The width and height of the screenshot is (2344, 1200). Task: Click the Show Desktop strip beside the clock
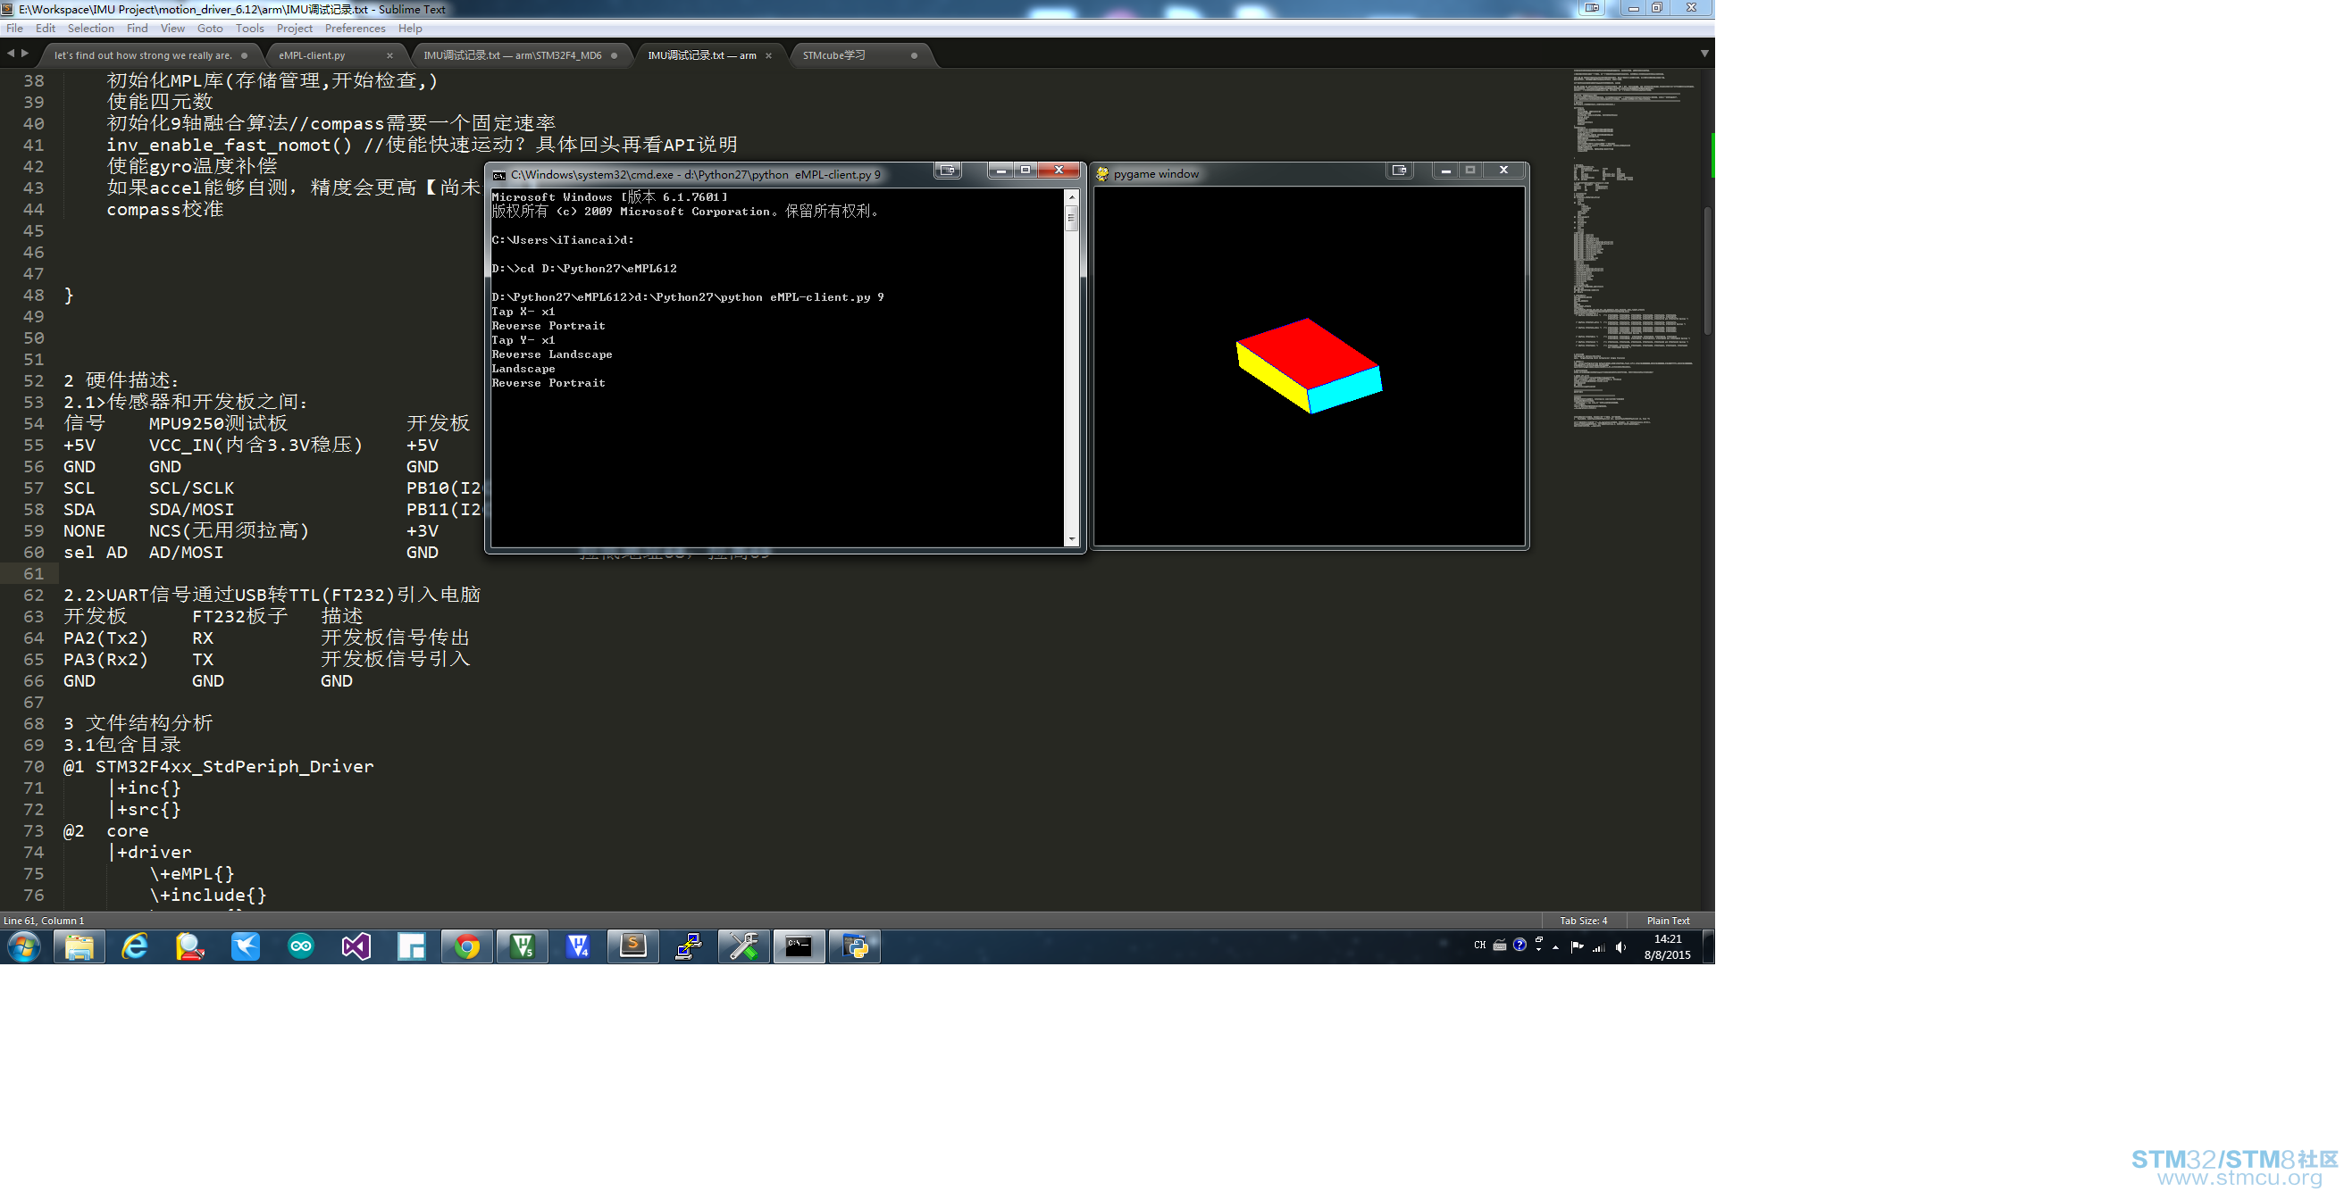click(x=1709, y=947)
